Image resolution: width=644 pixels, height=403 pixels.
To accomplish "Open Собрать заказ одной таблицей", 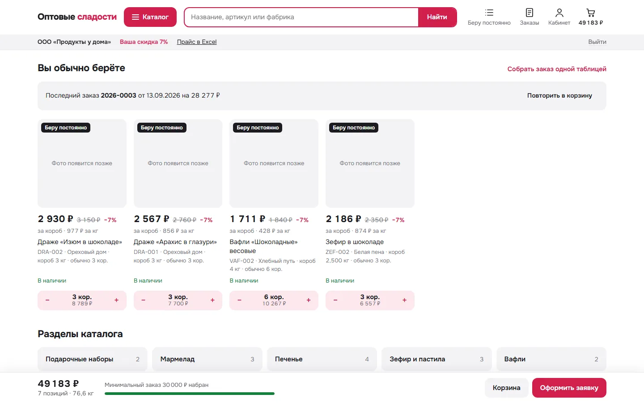I will click(557, 69).
